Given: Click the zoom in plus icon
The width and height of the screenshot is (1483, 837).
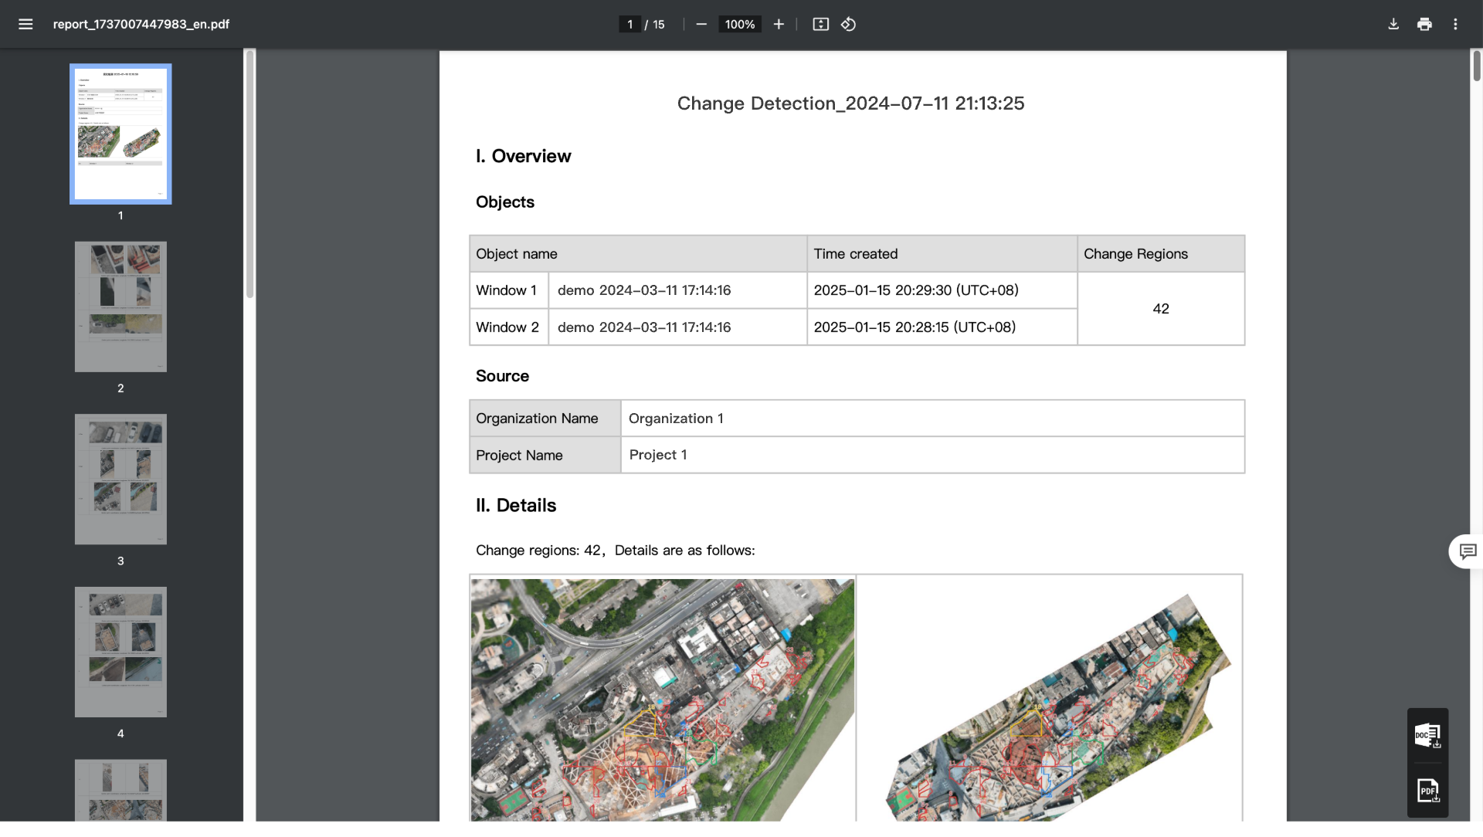Looking at the screenshot, I should pos(779,24).
